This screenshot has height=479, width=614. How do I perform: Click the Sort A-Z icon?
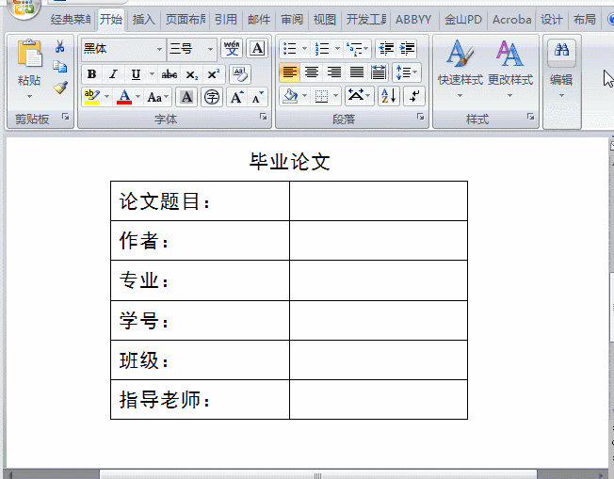click(389, 96)
